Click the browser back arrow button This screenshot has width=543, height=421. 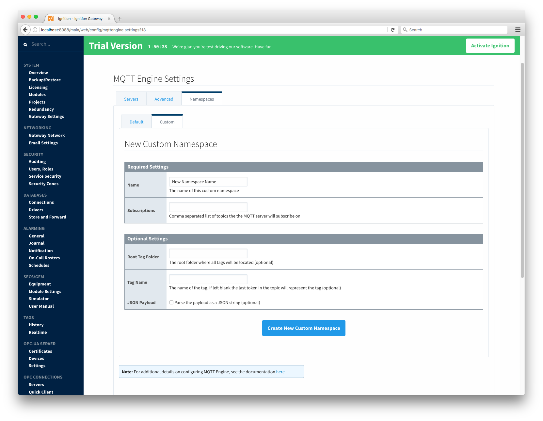[25, 30]
